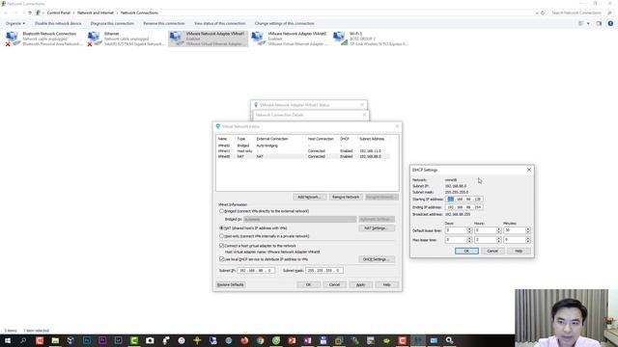Select the Host-only radio button option

(221, 236)
